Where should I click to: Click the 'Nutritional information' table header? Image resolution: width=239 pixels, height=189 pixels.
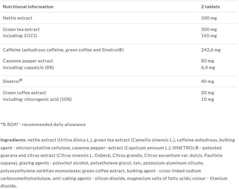tap(28, 7)
